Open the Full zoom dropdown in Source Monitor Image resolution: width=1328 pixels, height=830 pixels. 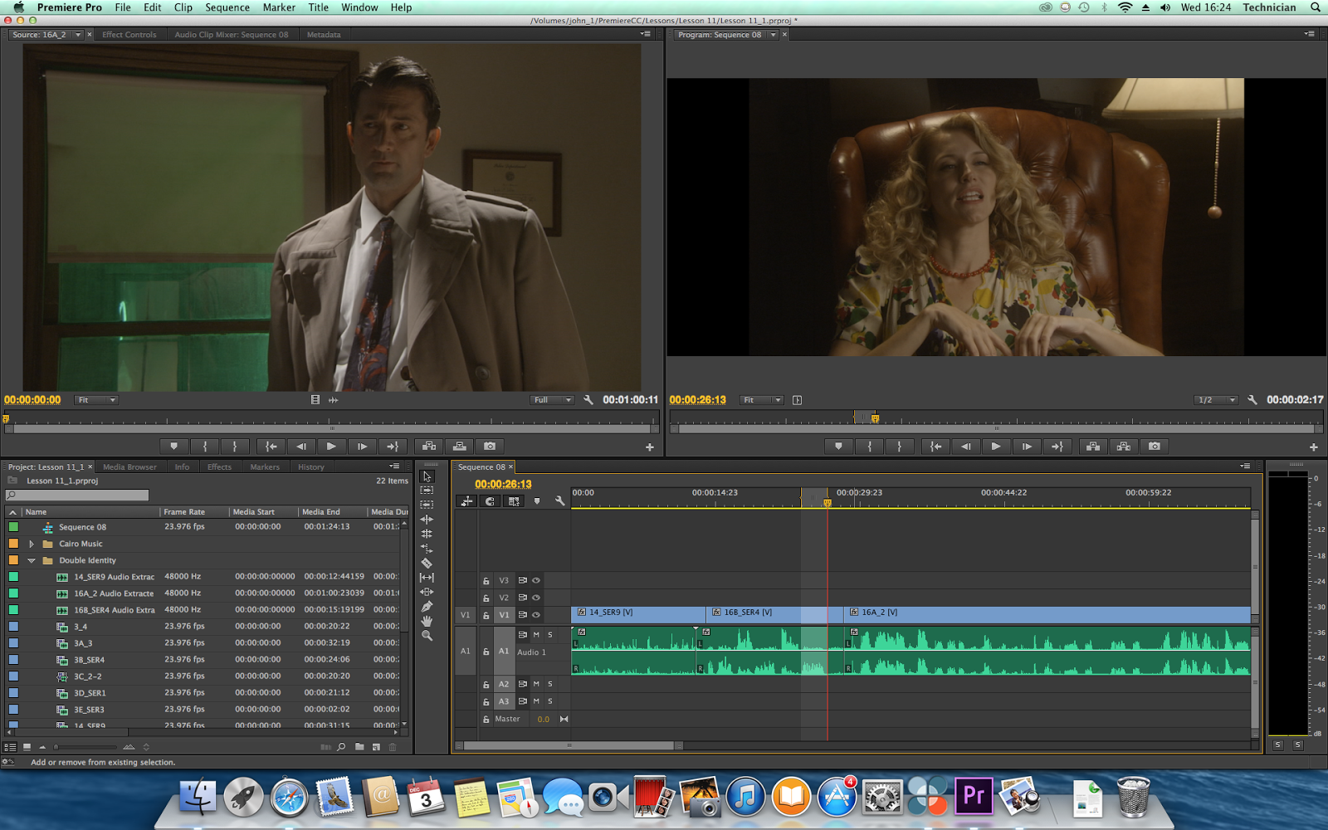[551, 399]
